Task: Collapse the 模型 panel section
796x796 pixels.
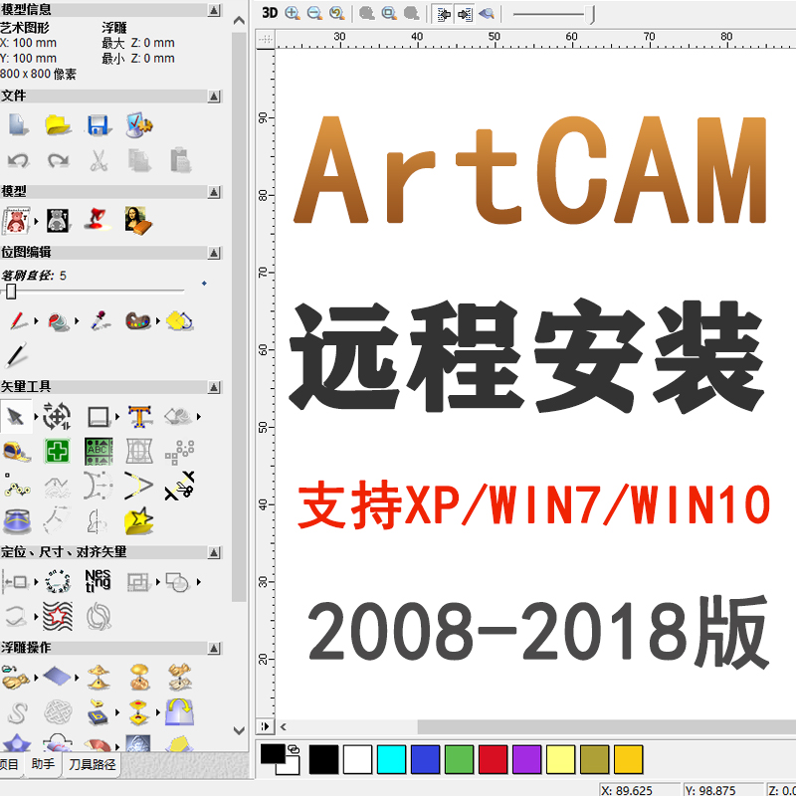Action: click(x=214, y=192)
